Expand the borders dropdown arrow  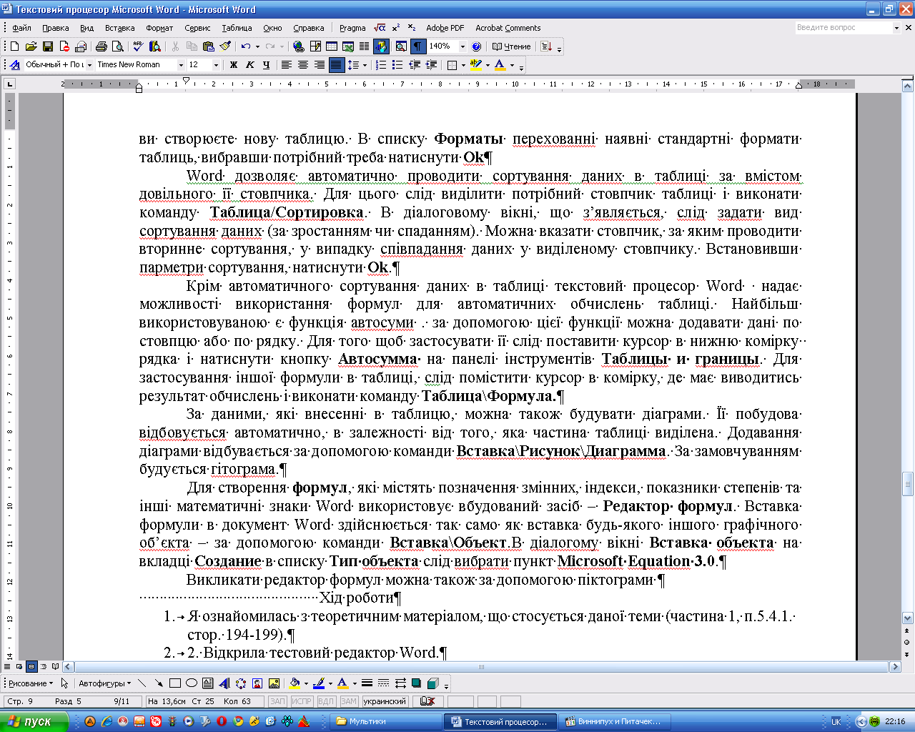pos(463,65)
